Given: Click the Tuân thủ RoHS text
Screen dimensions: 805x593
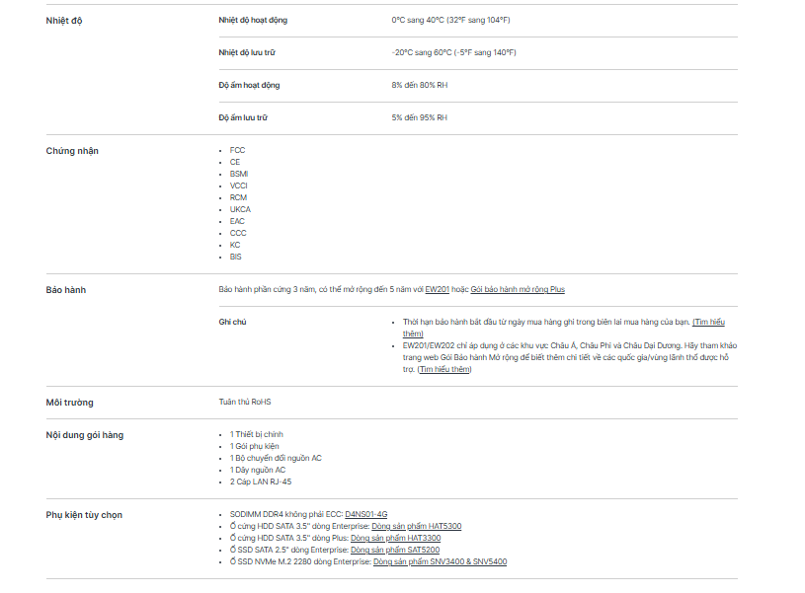Looking at the screenshot, I should click(x=245, y=402).
